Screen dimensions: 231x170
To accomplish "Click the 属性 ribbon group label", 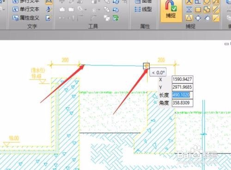I will coord(145,26).
